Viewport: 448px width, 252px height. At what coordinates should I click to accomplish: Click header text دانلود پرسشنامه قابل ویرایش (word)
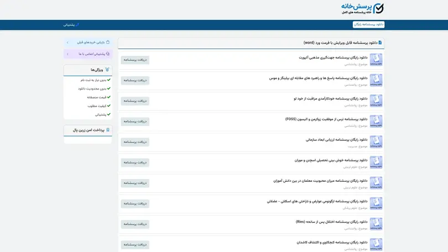(x=340, y=43)
